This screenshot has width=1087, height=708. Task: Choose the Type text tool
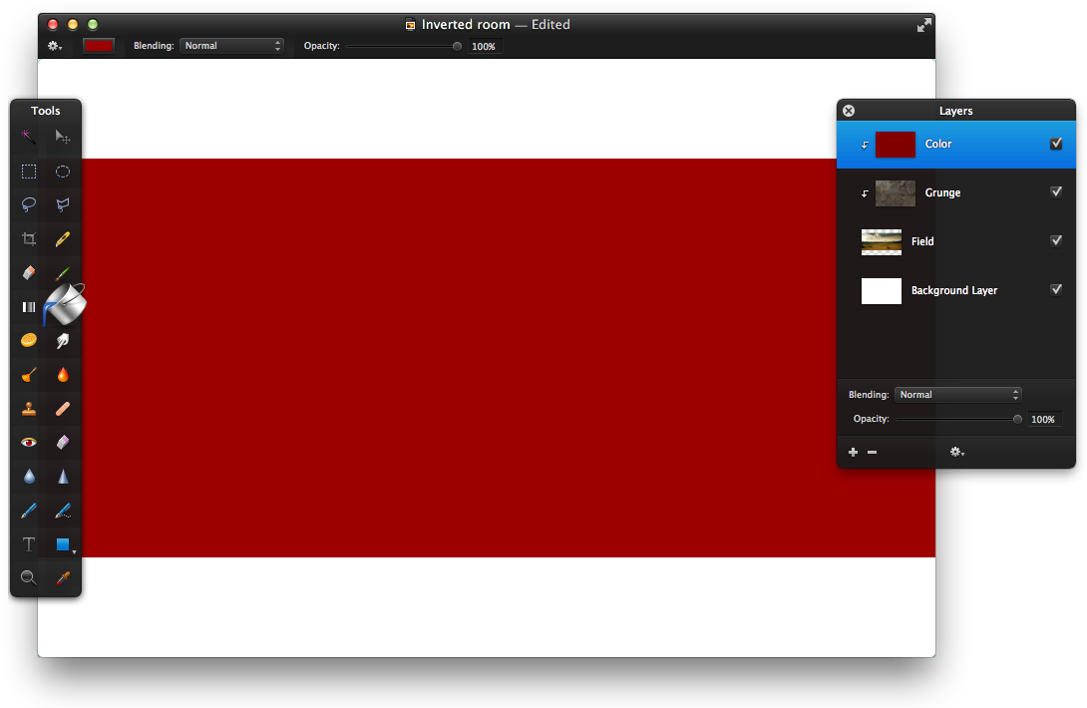click(29, 544)
